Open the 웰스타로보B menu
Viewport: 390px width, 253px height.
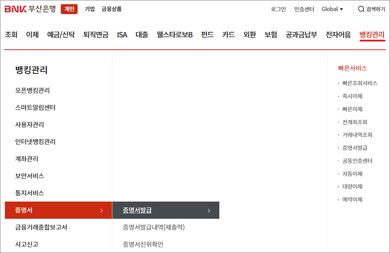coord(174,34)
